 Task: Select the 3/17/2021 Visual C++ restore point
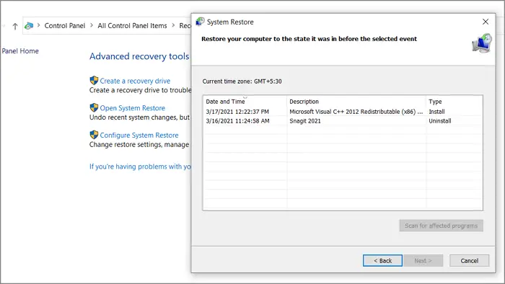[x=343, y=112]
